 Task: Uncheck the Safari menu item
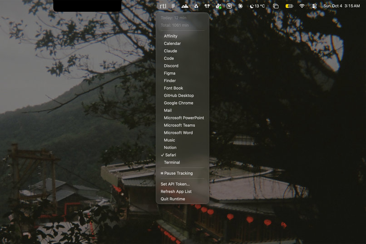click(183, 155)
